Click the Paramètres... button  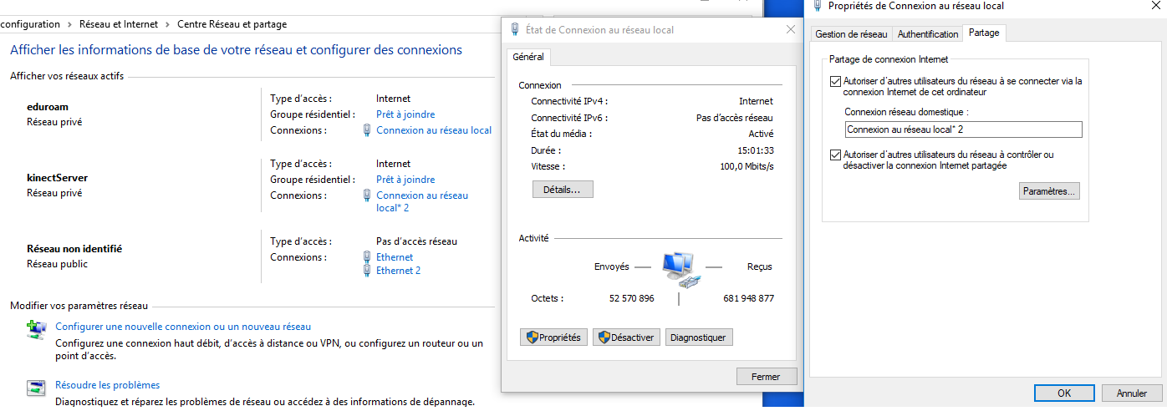pyautogui.click(x=1049, y=191)
